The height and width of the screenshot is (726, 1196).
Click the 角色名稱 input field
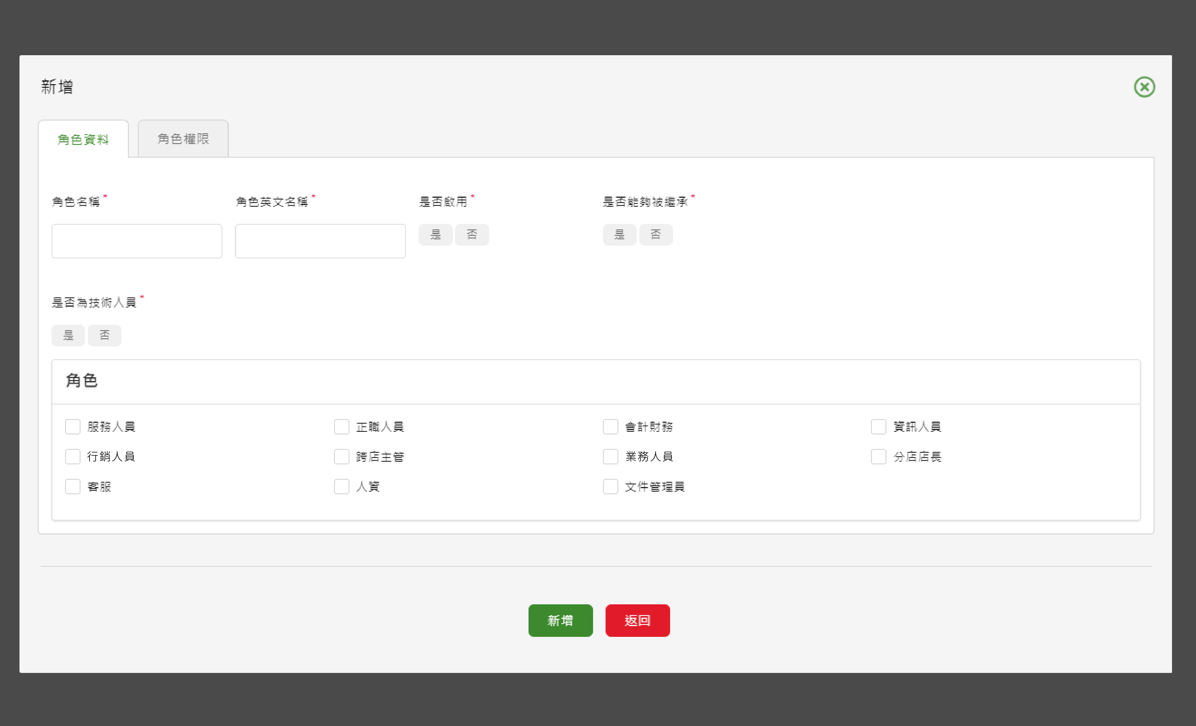click(136, 241)
